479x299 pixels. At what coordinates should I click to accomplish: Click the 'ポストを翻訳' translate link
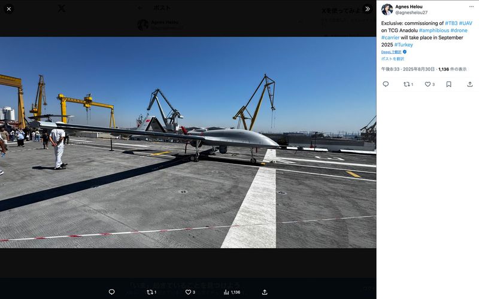[393, 59]
